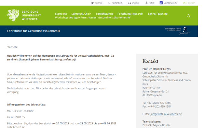The width and height of the screenshot is (205, 128).
Task: Click the Bergische Universität Wuppertal text logo
Action: [31, 15]
